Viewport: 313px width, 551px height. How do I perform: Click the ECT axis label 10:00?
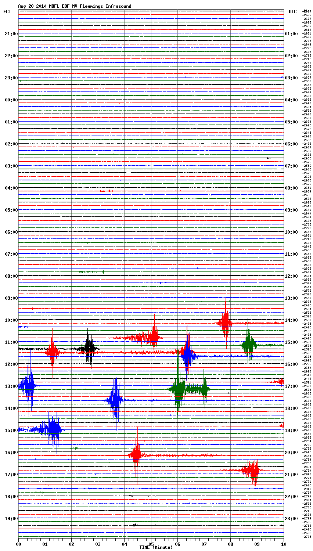(11, 320)
